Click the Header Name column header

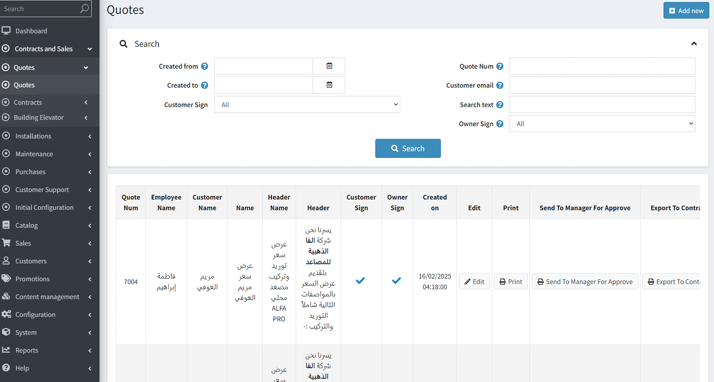click(x=279, y=203)
